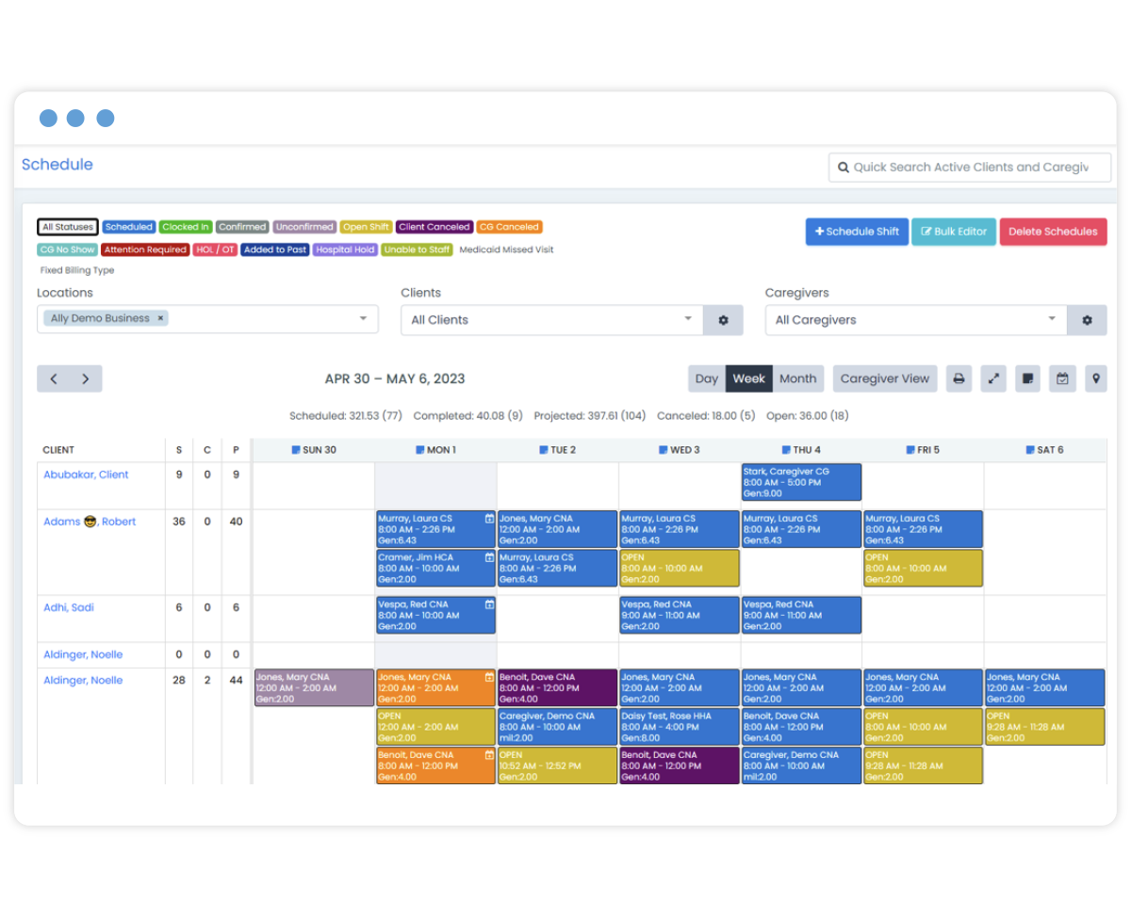
Task: Toggle the Attention Required status filter
Action: [145, 250]
